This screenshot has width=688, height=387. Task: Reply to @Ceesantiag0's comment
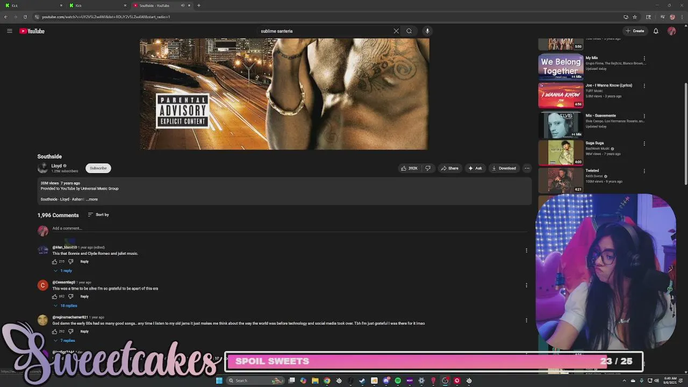[84, 297]
